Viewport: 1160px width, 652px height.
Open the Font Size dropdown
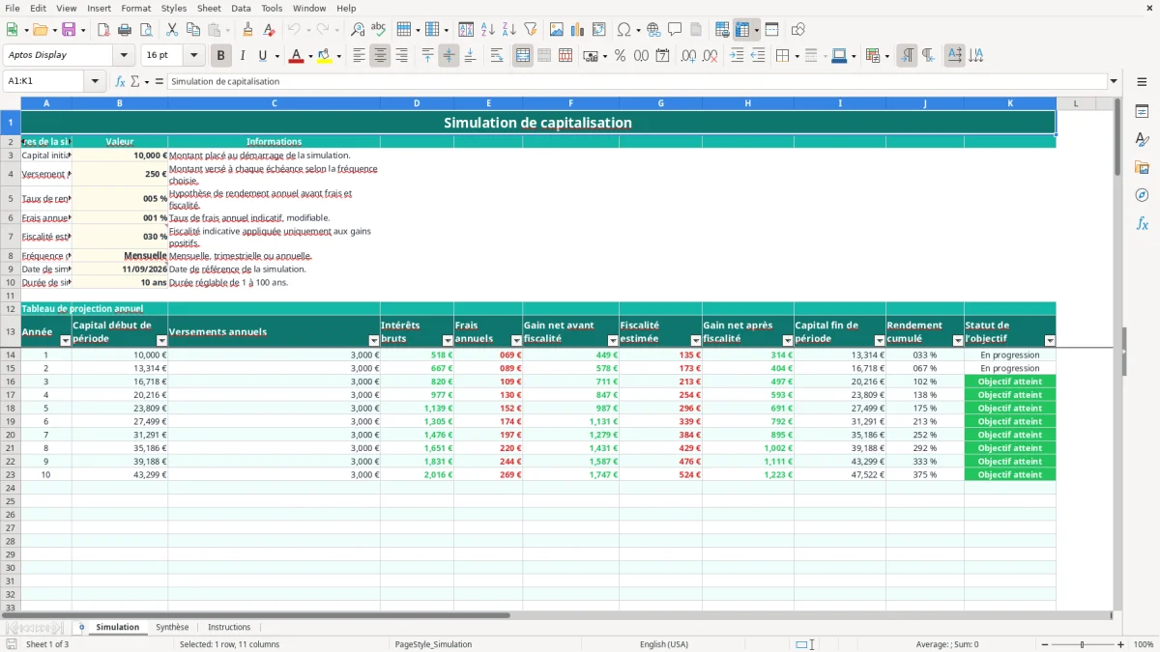[193, 55]
